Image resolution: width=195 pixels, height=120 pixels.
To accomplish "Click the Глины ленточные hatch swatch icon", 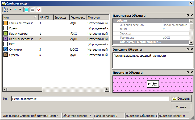I will point(6,23).
